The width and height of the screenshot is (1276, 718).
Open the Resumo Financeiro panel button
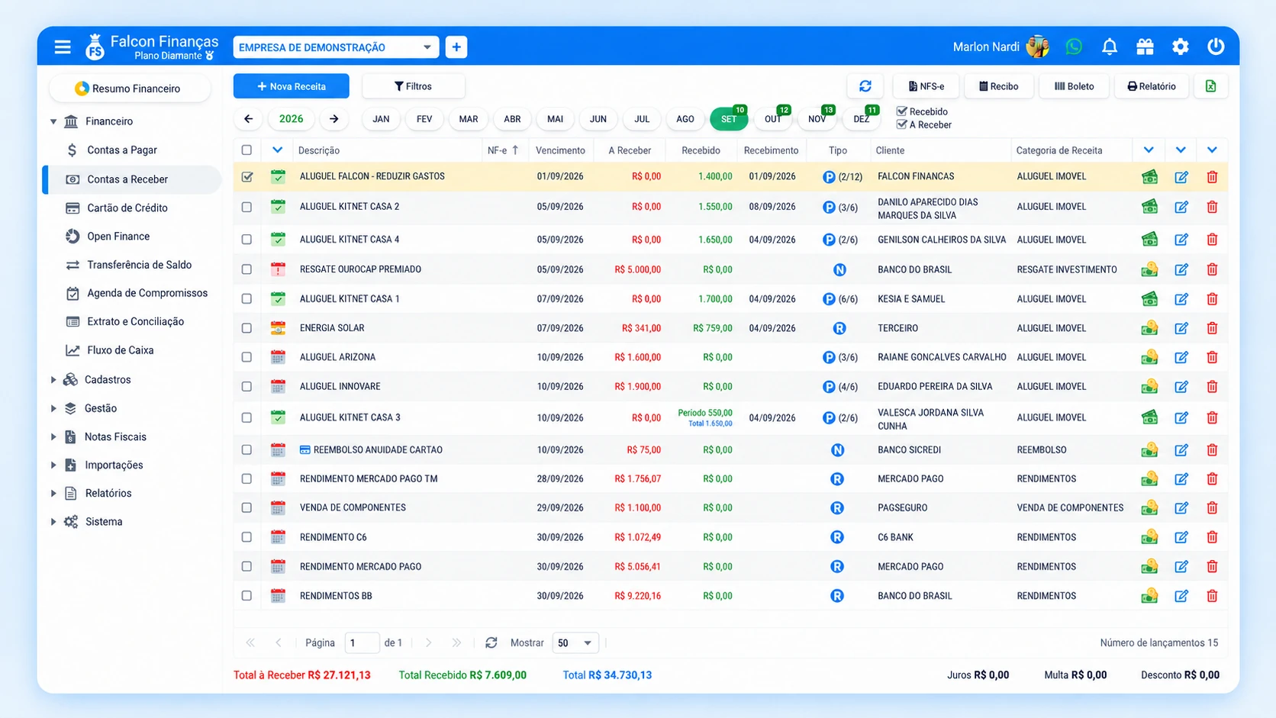[x=130, y=89]
